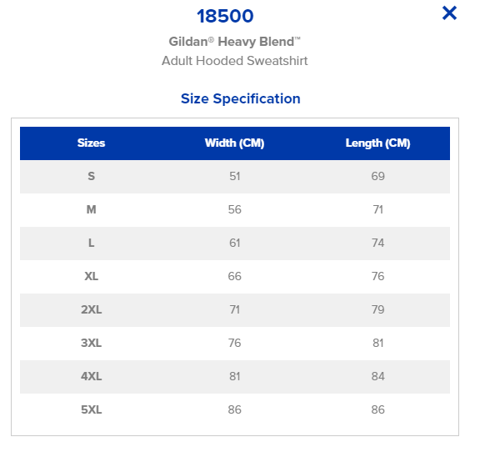Select the Sizes column header
This screenshot has height=467, width=480.
pyautogui.click(x=91, y=143)
